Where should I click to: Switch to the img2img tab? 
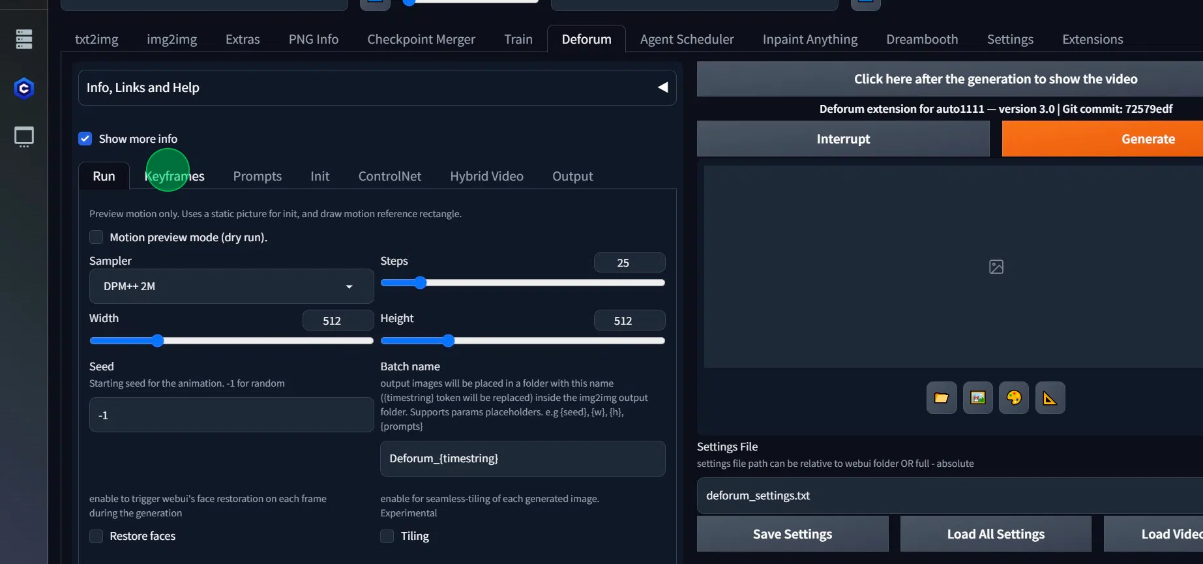(x=172, y=39)
